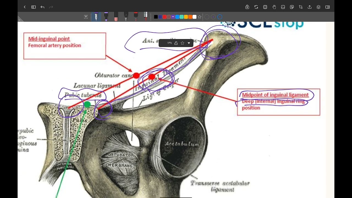The image size is (352, 198).
Task: Select the fountain pen tool
Action: pos(96,16)
